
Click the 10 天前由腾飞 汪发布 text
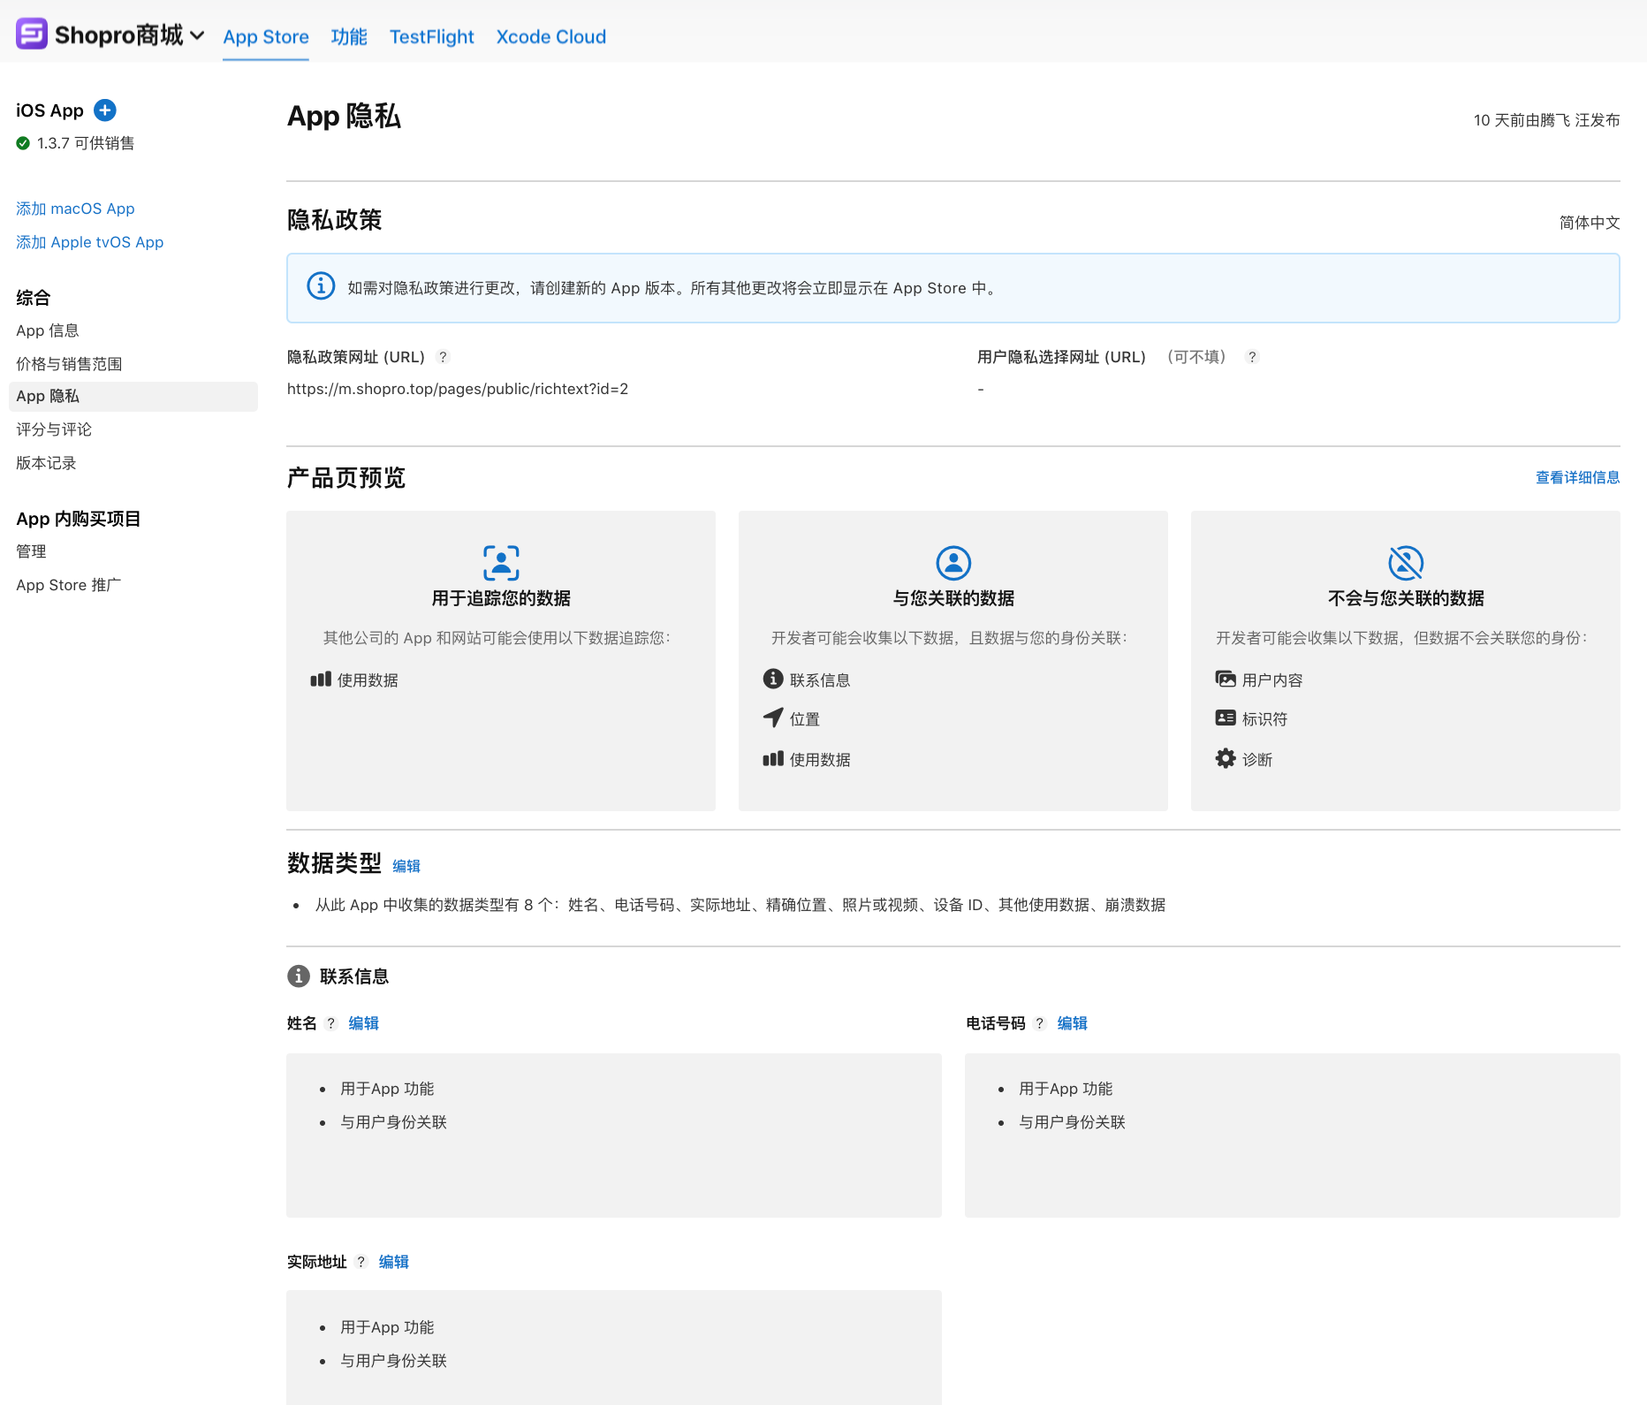(1546, 120)
